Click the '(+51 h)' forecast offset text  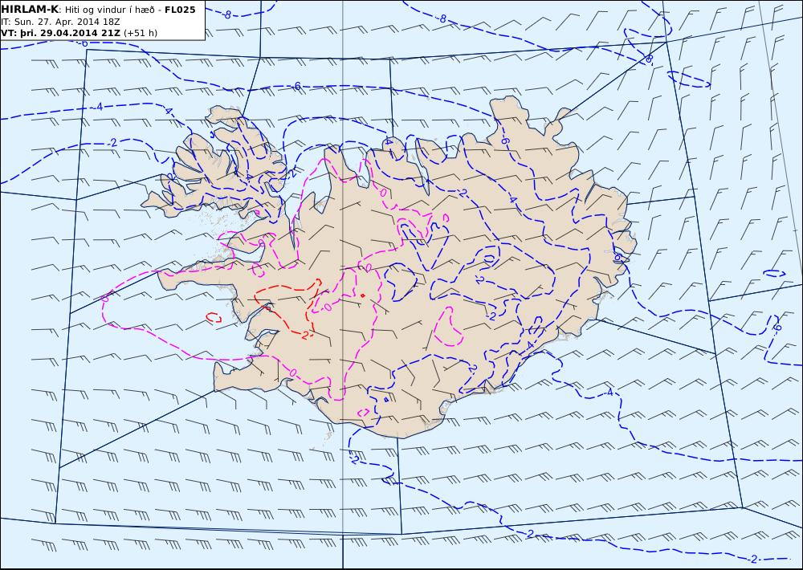141,33
